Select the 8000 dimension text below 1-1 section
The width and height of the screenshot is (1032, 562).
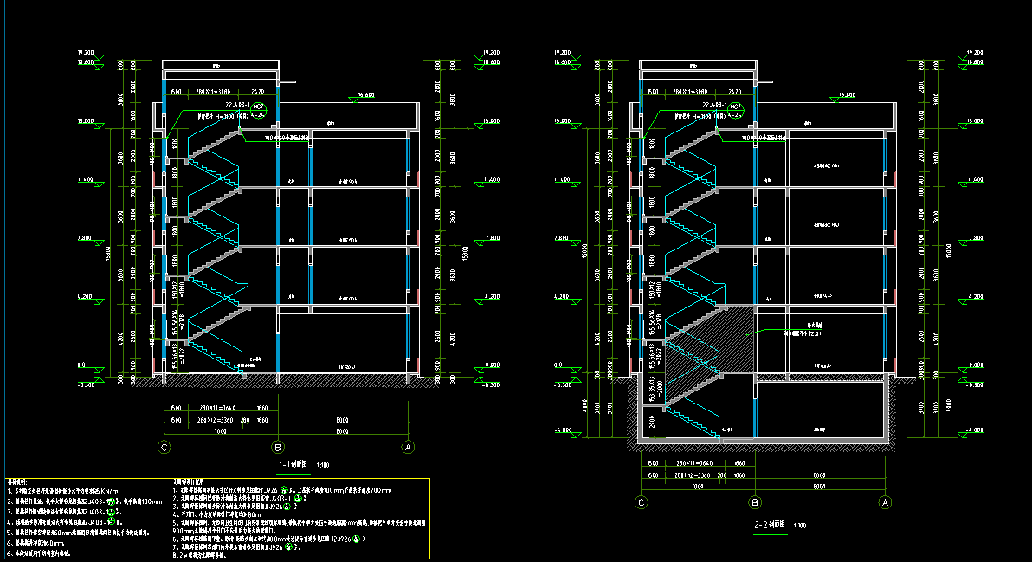[342, 430]
